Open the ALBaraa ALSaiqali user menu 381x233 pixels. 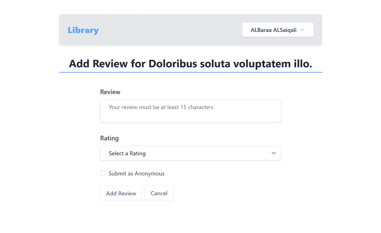pyautogui.click(x=278, y=30)
